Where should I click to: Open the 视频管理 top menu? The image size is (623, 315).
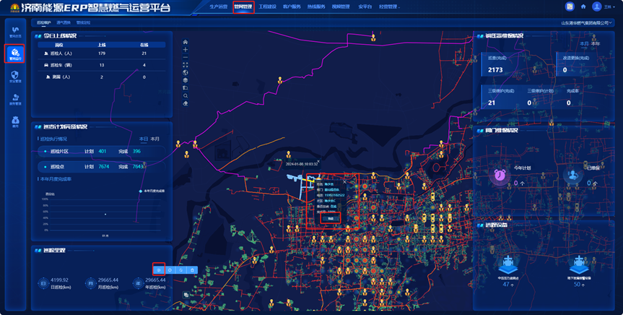pos(341,7)
